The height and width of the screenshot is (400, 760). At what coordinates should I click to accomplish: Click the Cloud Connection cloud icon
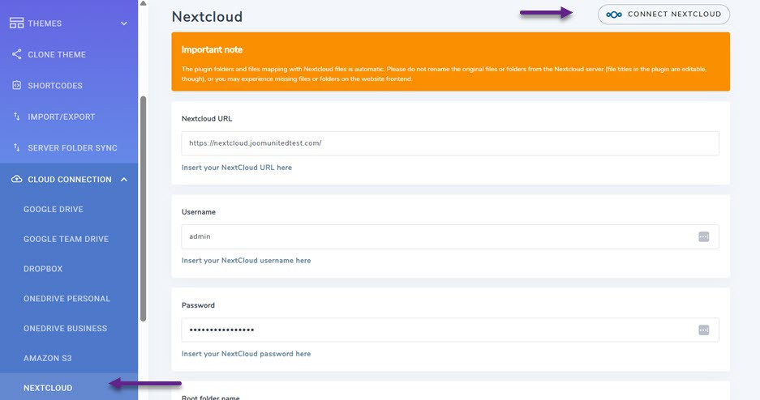16,179
